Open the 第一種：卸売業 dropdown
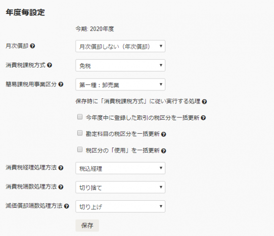Image resolution: width=274 pixels, height=236 pixels. pyautogui.click(x=121, y=84)
